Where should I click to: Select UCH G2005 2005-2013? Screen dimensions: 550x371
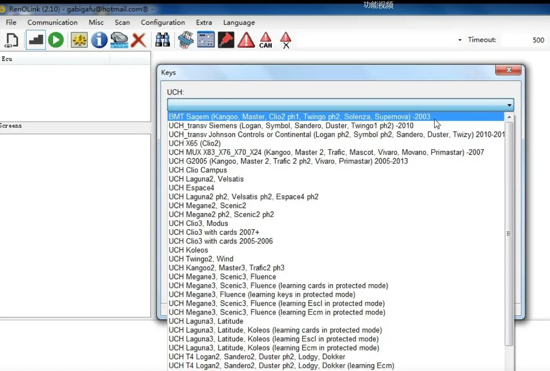coord(336,161)
